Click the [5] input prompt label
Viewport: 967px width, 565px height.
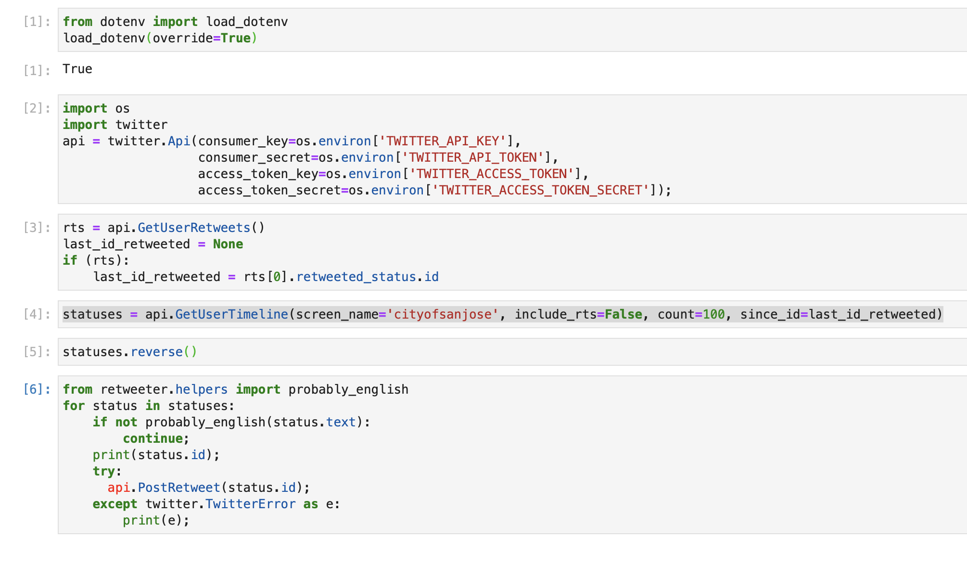[37, 352]
